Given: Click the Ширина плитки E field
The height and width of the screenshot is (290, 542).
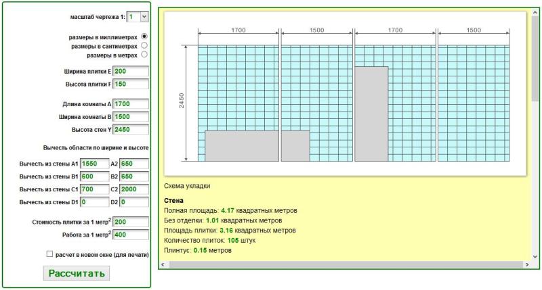Looking at the screenshot, I should (131, 71).
